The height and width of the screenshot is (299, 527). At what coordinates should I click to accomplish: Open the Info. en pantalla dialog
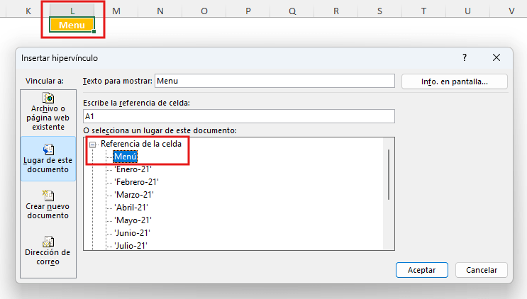(455, 81)
